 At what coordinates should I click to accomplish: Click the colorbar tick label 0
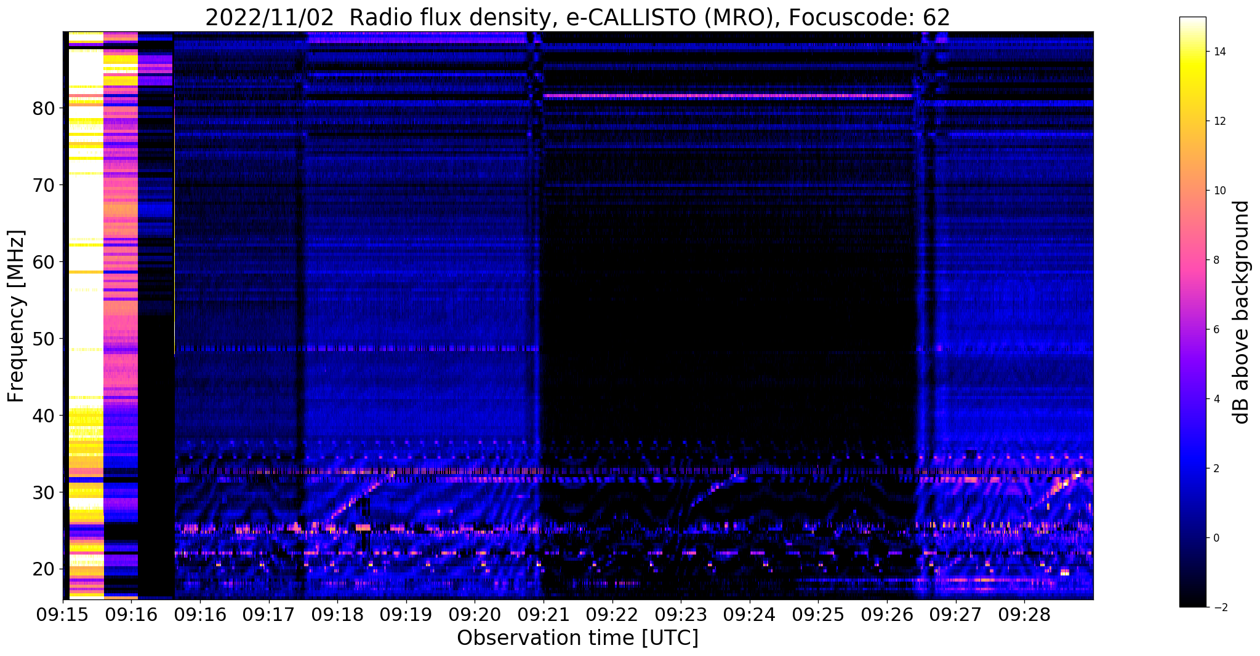1215,538
